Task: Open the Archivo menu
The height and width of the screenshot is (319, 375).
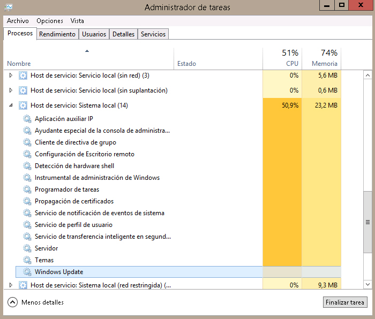Action: click(18, 21)
